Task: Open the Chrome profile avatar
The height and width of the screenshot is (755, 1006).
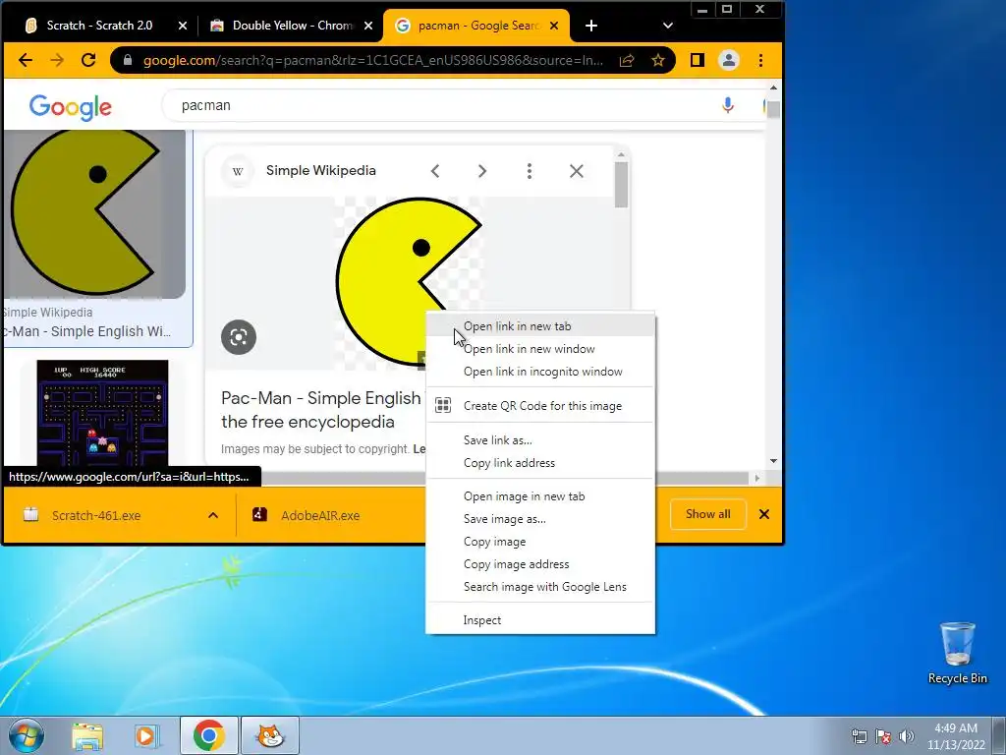Action: click(729, 60)
